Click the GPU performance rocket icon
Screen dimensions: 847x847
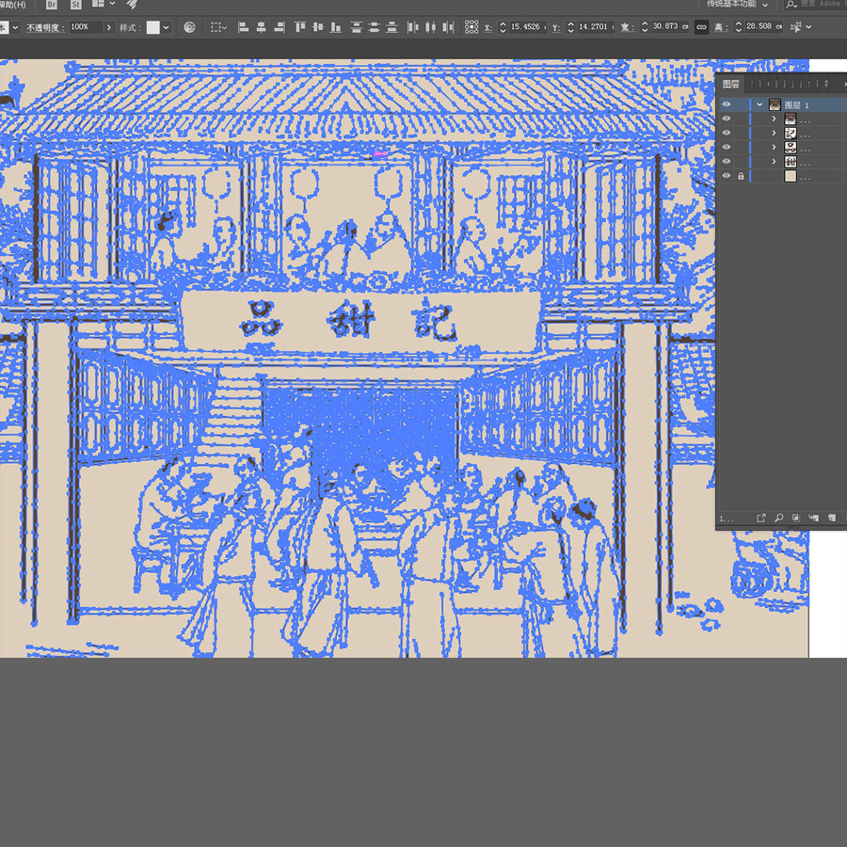click(x=132, y=4)
